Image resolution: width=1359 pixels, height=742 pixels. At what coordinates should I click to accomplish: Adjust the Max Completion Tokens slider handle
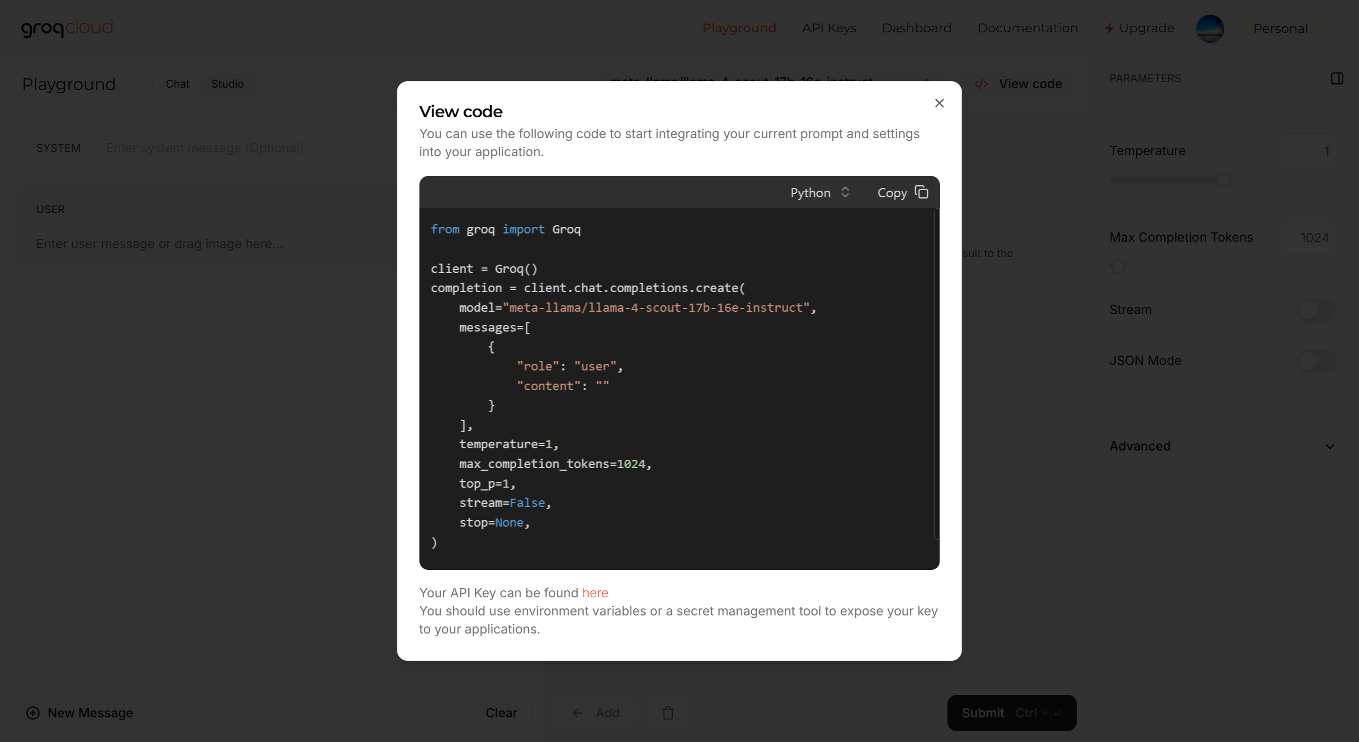[1117, 267]
